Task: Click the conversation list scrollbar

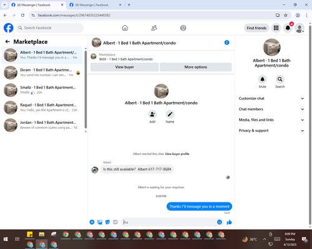Action: [x=85, y=89]
